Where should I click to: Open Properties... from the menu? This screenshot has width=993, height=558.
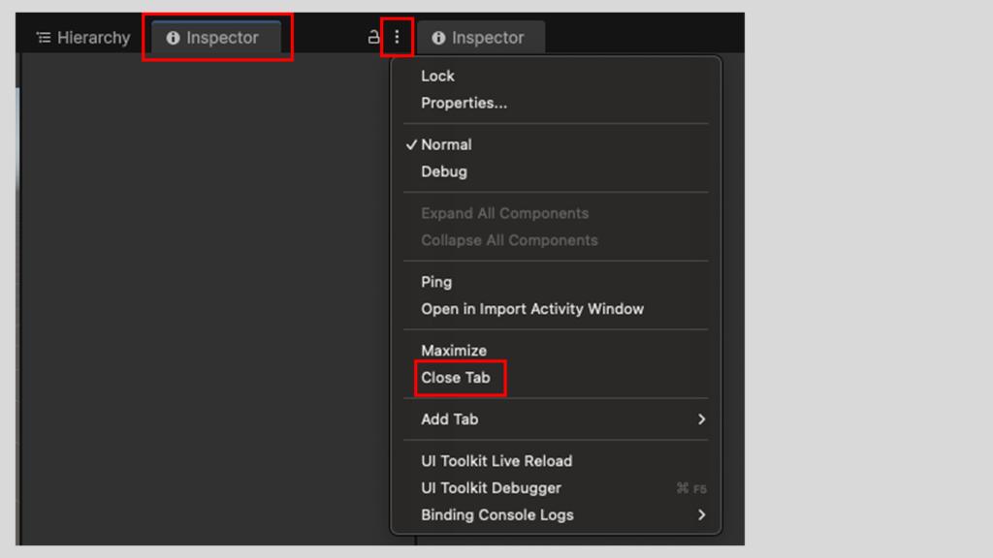(464, 103)
